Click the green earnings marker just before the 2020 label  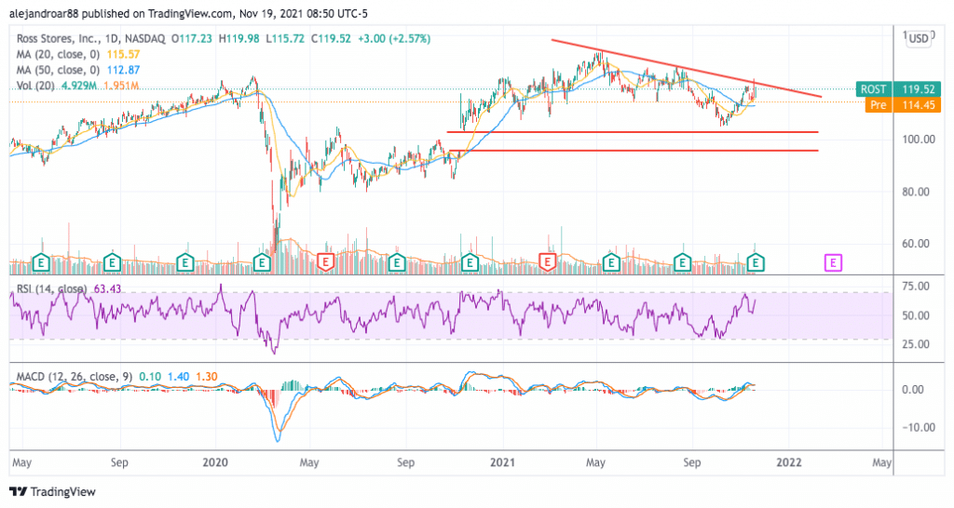185,263
